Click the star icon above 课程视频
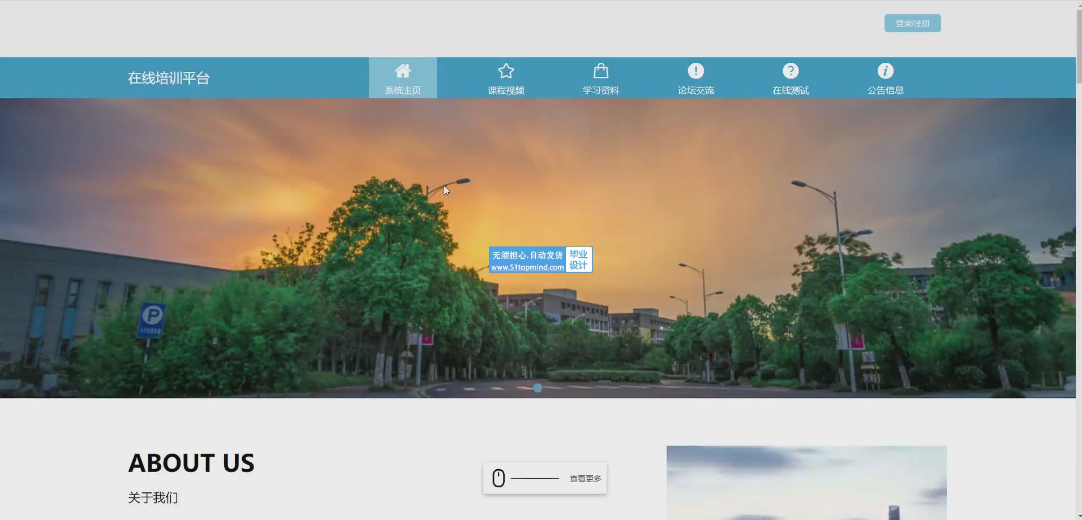This screenshot has height=520, width=1082. pyautogui.click(x=506, y=71)
